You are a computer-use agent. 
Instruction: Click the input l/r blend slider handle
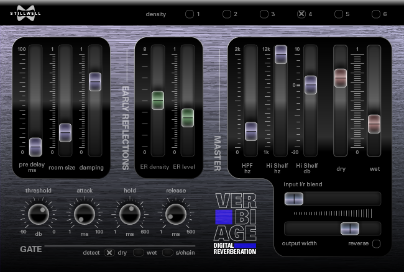[294, 199]
